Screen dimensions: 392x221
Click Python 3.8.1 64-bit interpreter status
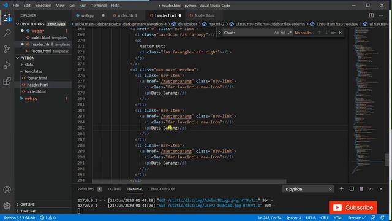pos(20,218)
